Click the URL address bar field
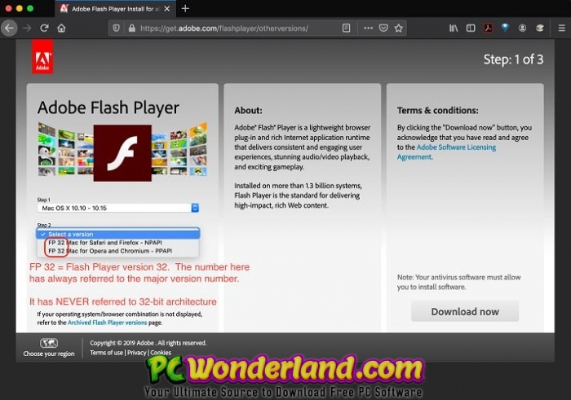571x400 pixels. (237, 28)
